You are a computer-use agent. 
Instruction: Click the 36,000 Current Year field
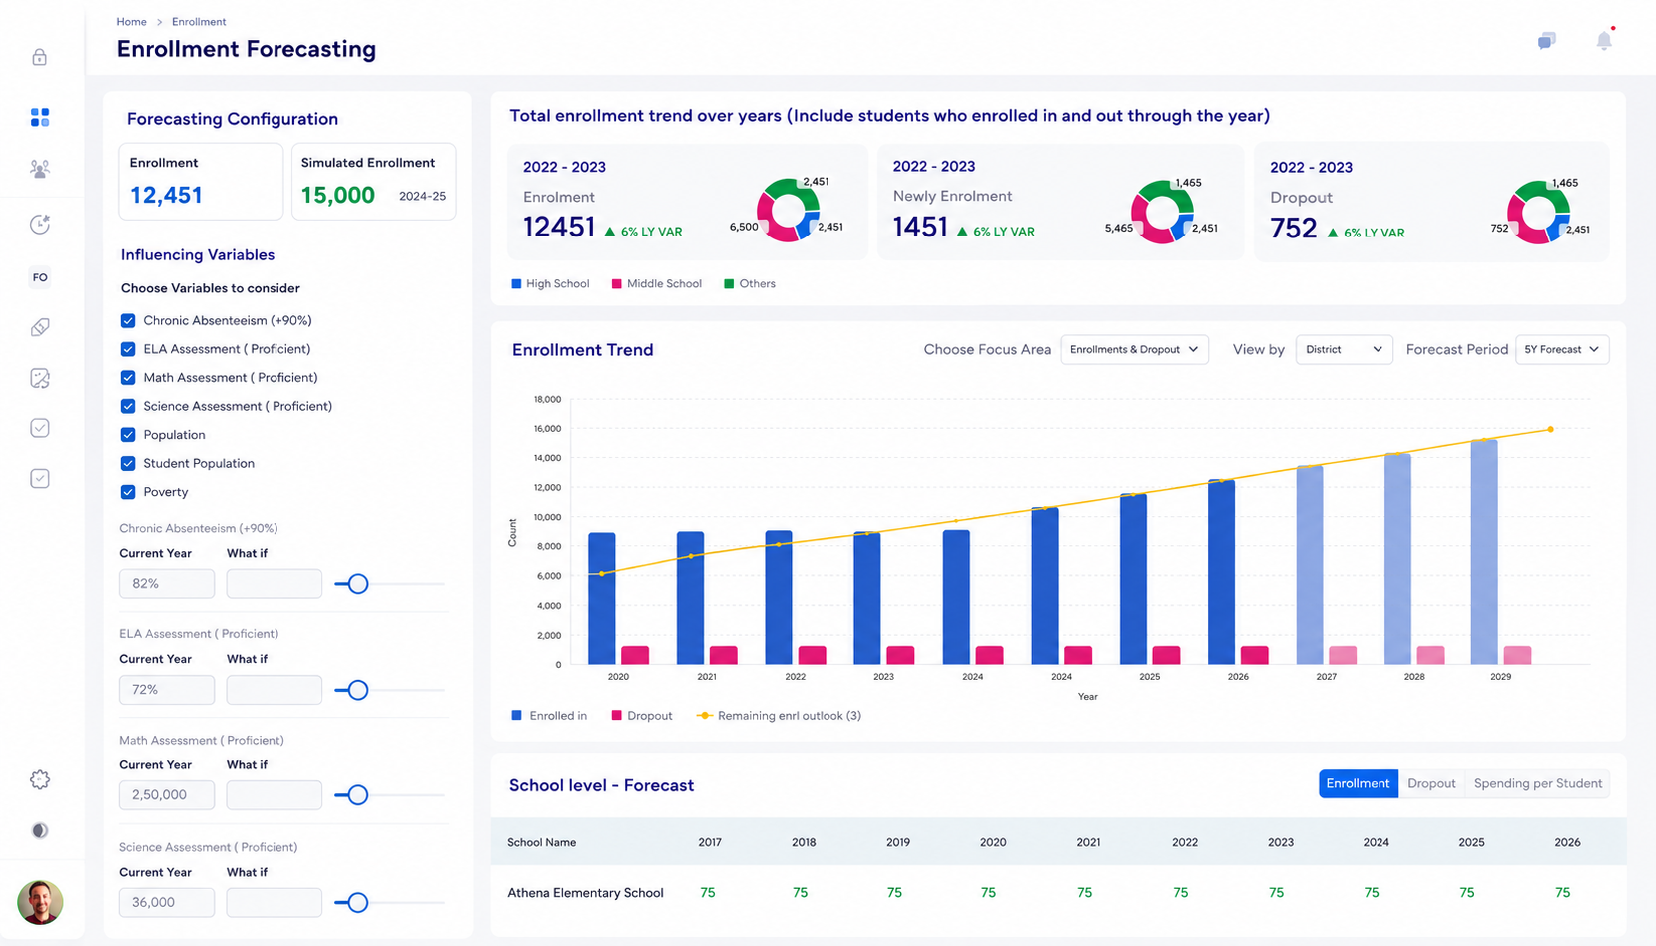(x=167, y=903)
